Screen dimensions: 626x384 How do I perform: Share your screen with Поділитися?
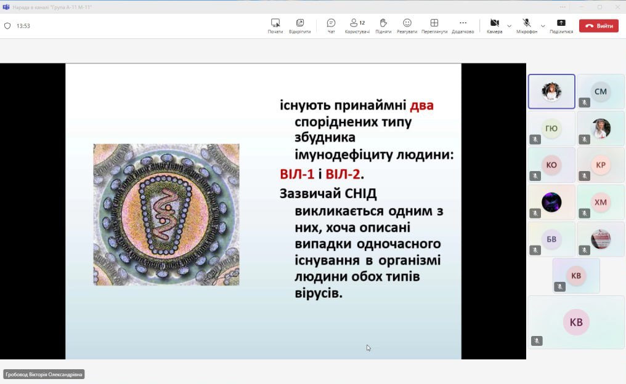(561, 25)
